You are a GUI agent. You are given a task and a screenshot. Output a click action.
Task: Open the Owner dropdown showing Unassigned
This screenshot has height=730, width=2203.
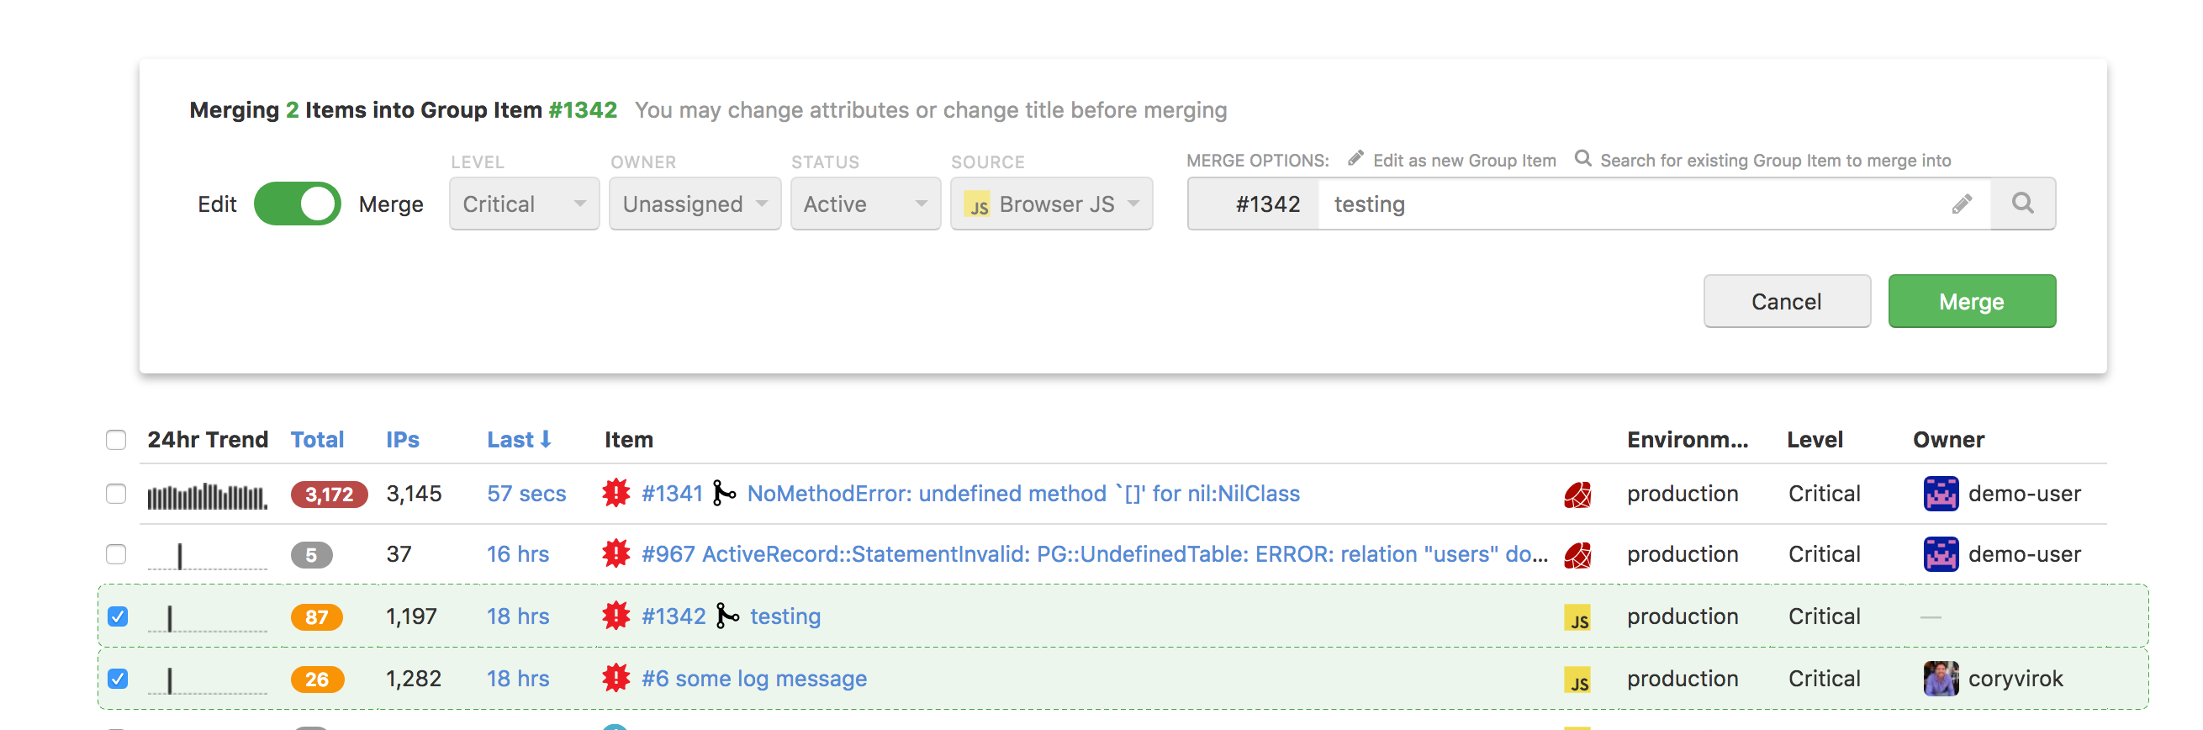(x=695, y=204)
